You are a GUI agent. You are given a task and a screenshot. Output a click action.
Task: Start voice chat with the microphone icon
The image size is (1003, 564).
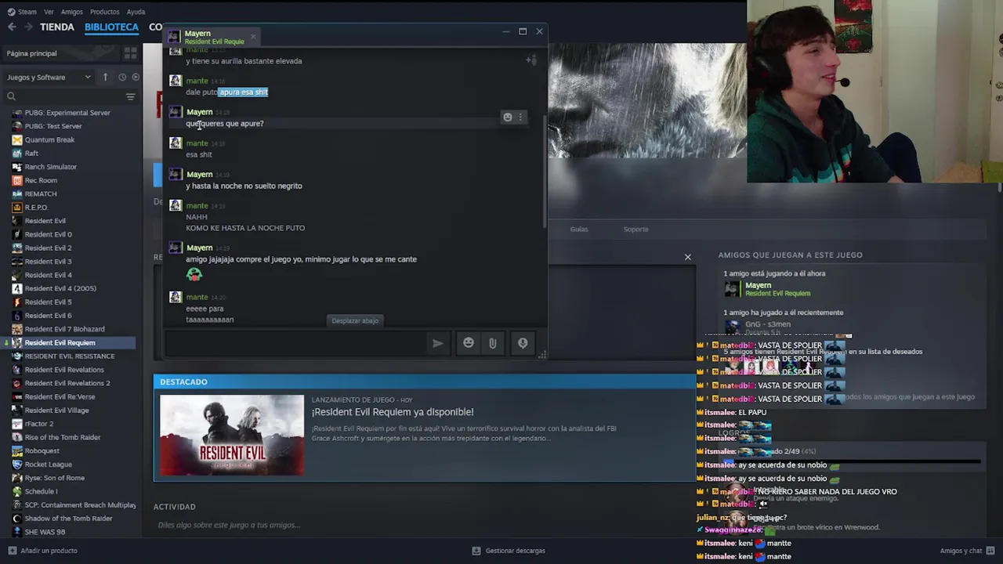click(x=523, y=343)
